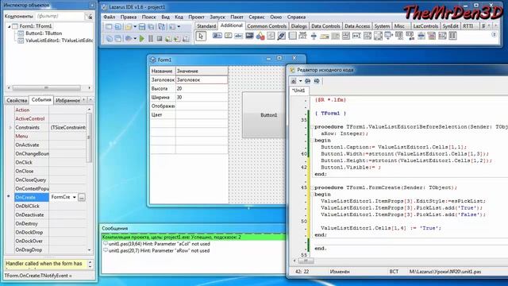Click the Step Out debug icon
The image size is (508, 286).
point(186,38)
